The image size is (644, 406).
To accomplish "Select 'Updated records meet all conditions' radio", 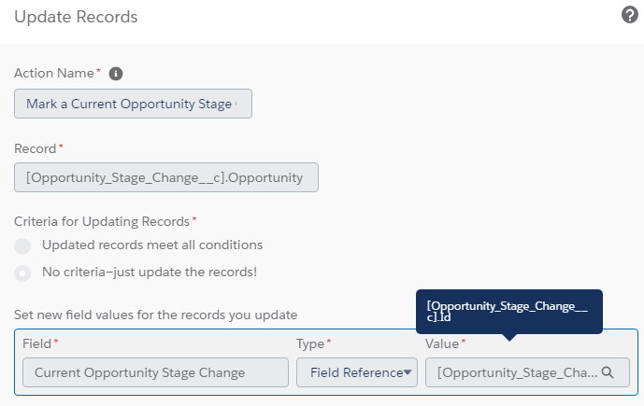I will pos(22,246).
